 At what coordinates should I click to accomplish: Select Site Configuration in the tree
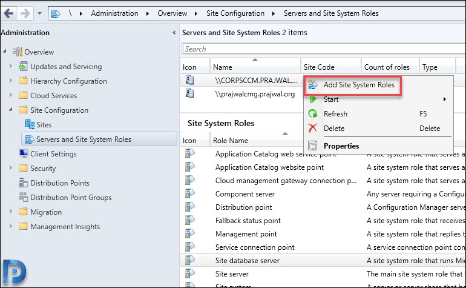59,110
